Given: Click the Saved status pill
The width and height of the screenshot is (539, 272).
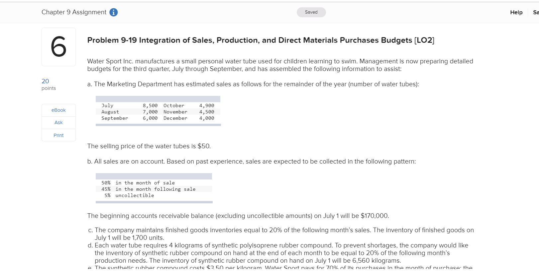Looking at the screenshot, I should point(311,12).
